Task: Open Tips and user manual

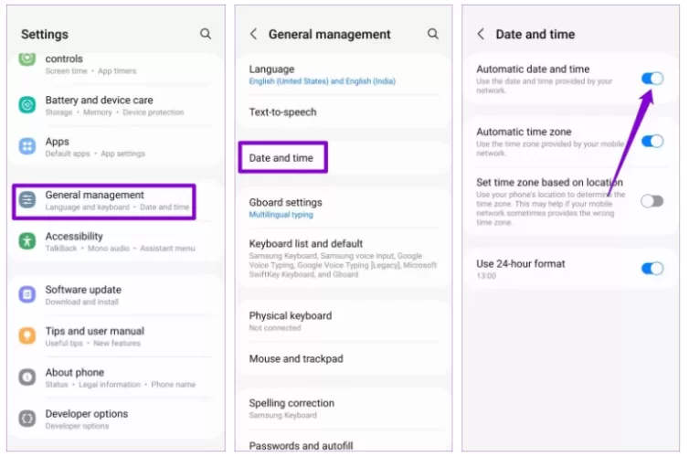Action: point(95,335)
